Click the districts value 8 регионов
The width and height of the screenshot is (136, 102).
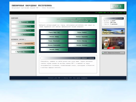click(114, 24)
